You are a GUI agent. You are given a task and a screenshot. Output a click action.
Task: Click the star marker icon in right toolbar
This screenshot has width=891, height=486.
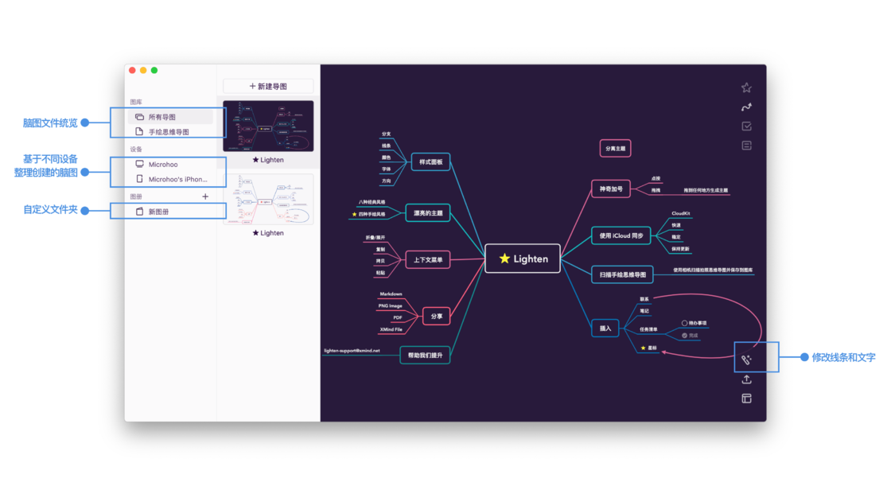746,87
